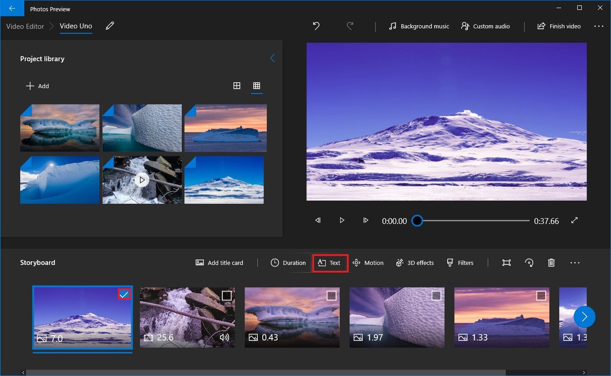Check the 0.43 iceberg clip checkbox
This screenshot has height=376, width=611.
tap(332, 295)
